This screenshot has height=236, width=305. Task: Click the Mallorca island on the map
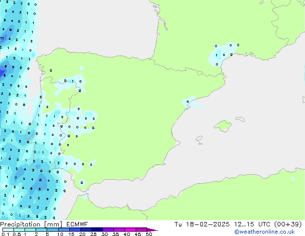[223, 126]
